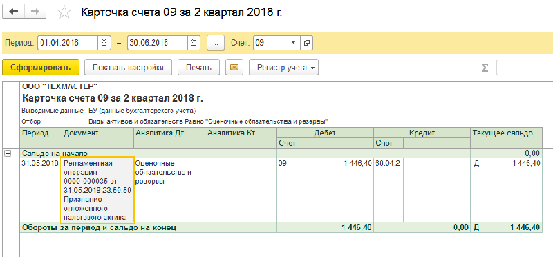
Task: Send report by email envelope icon
Action: (234, 67)
